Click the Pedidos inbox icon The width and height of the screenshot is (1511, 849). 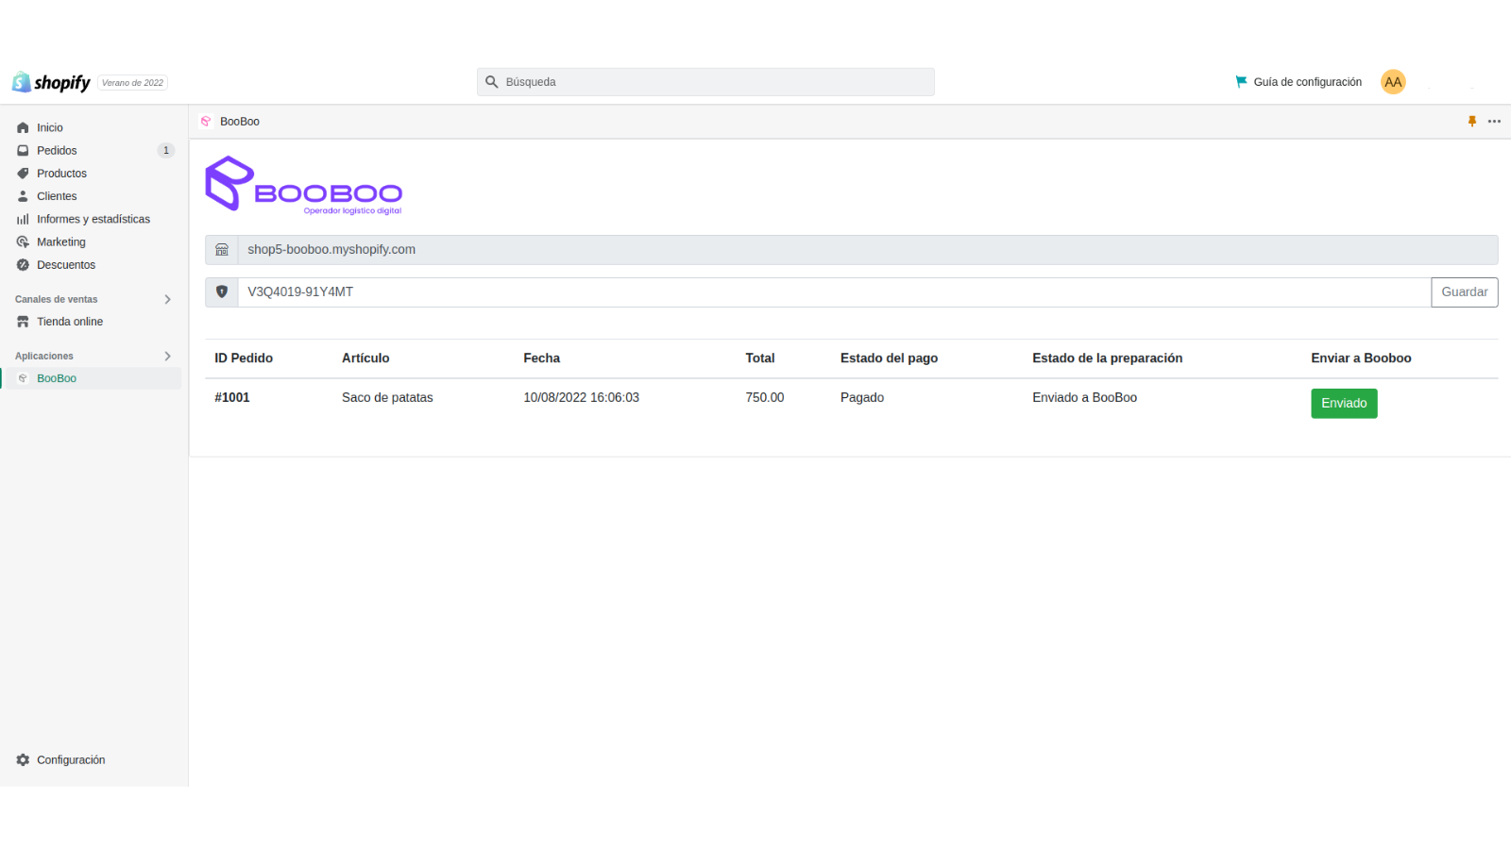(x=23, y=150)
